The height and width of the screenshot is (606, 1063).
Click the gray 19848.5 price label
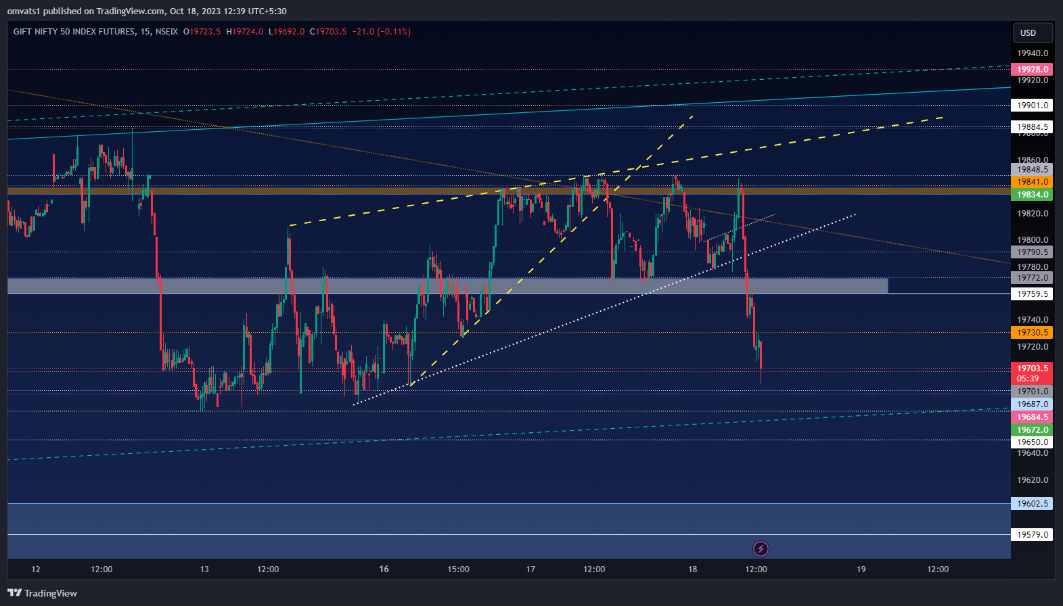point(1033,170)
